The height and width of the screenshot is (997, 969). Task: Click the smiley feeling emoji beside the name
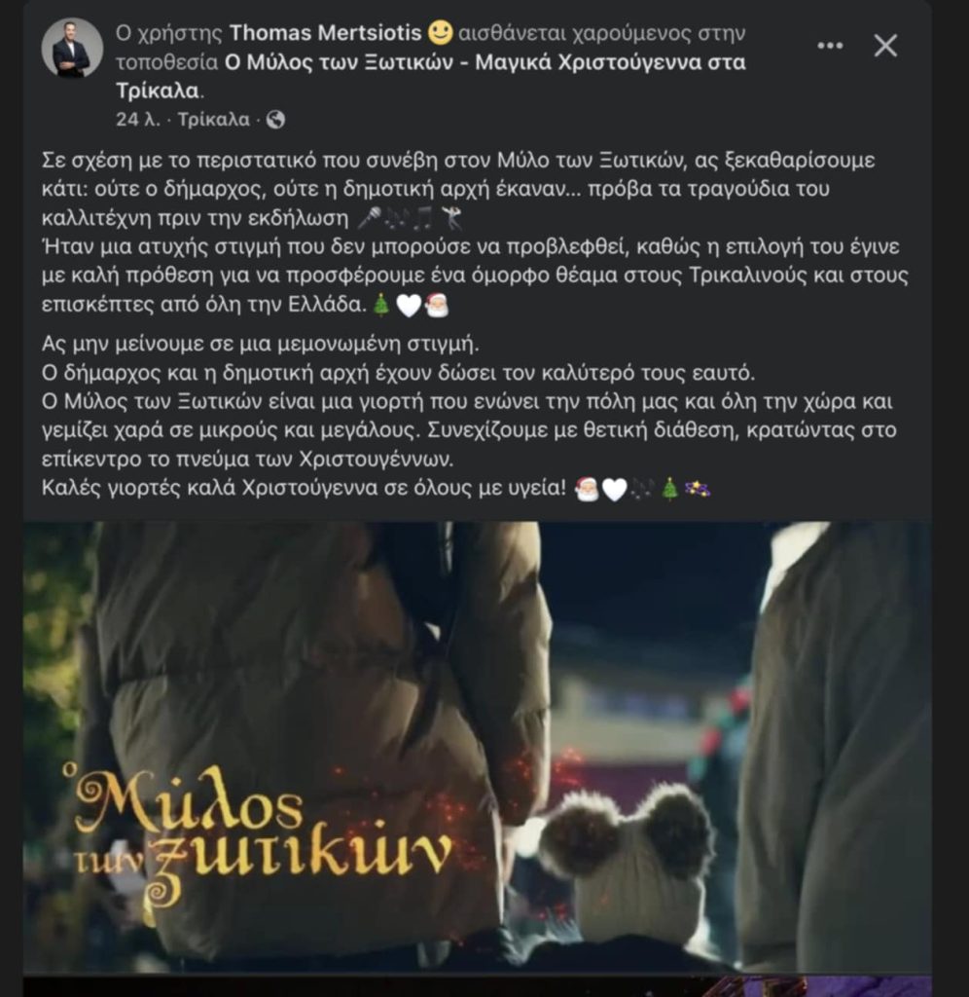point(440,32)
